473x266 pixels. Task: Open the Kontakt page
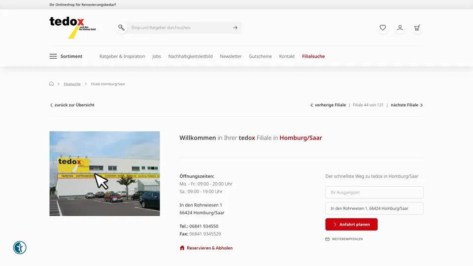[287, 56]
